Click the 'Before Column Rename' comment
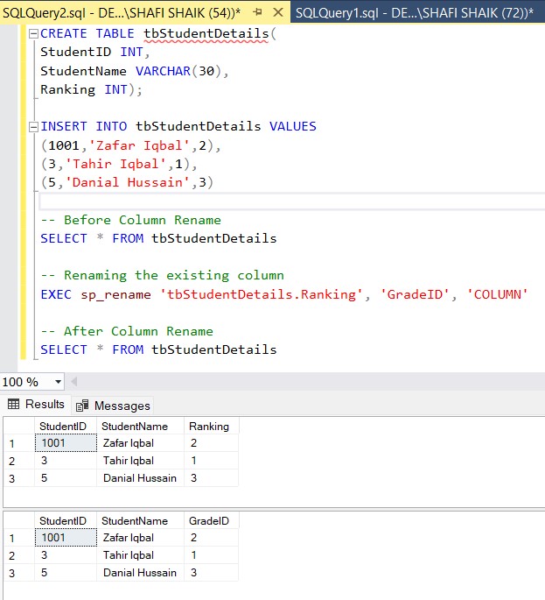 (x=130, y=220)
